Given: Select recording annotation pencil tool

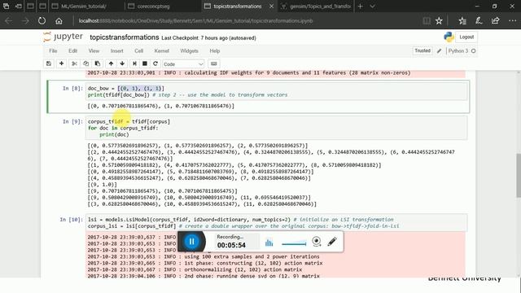Looking at the screenshot, I should pyautogui.click(x=332, y=242).
